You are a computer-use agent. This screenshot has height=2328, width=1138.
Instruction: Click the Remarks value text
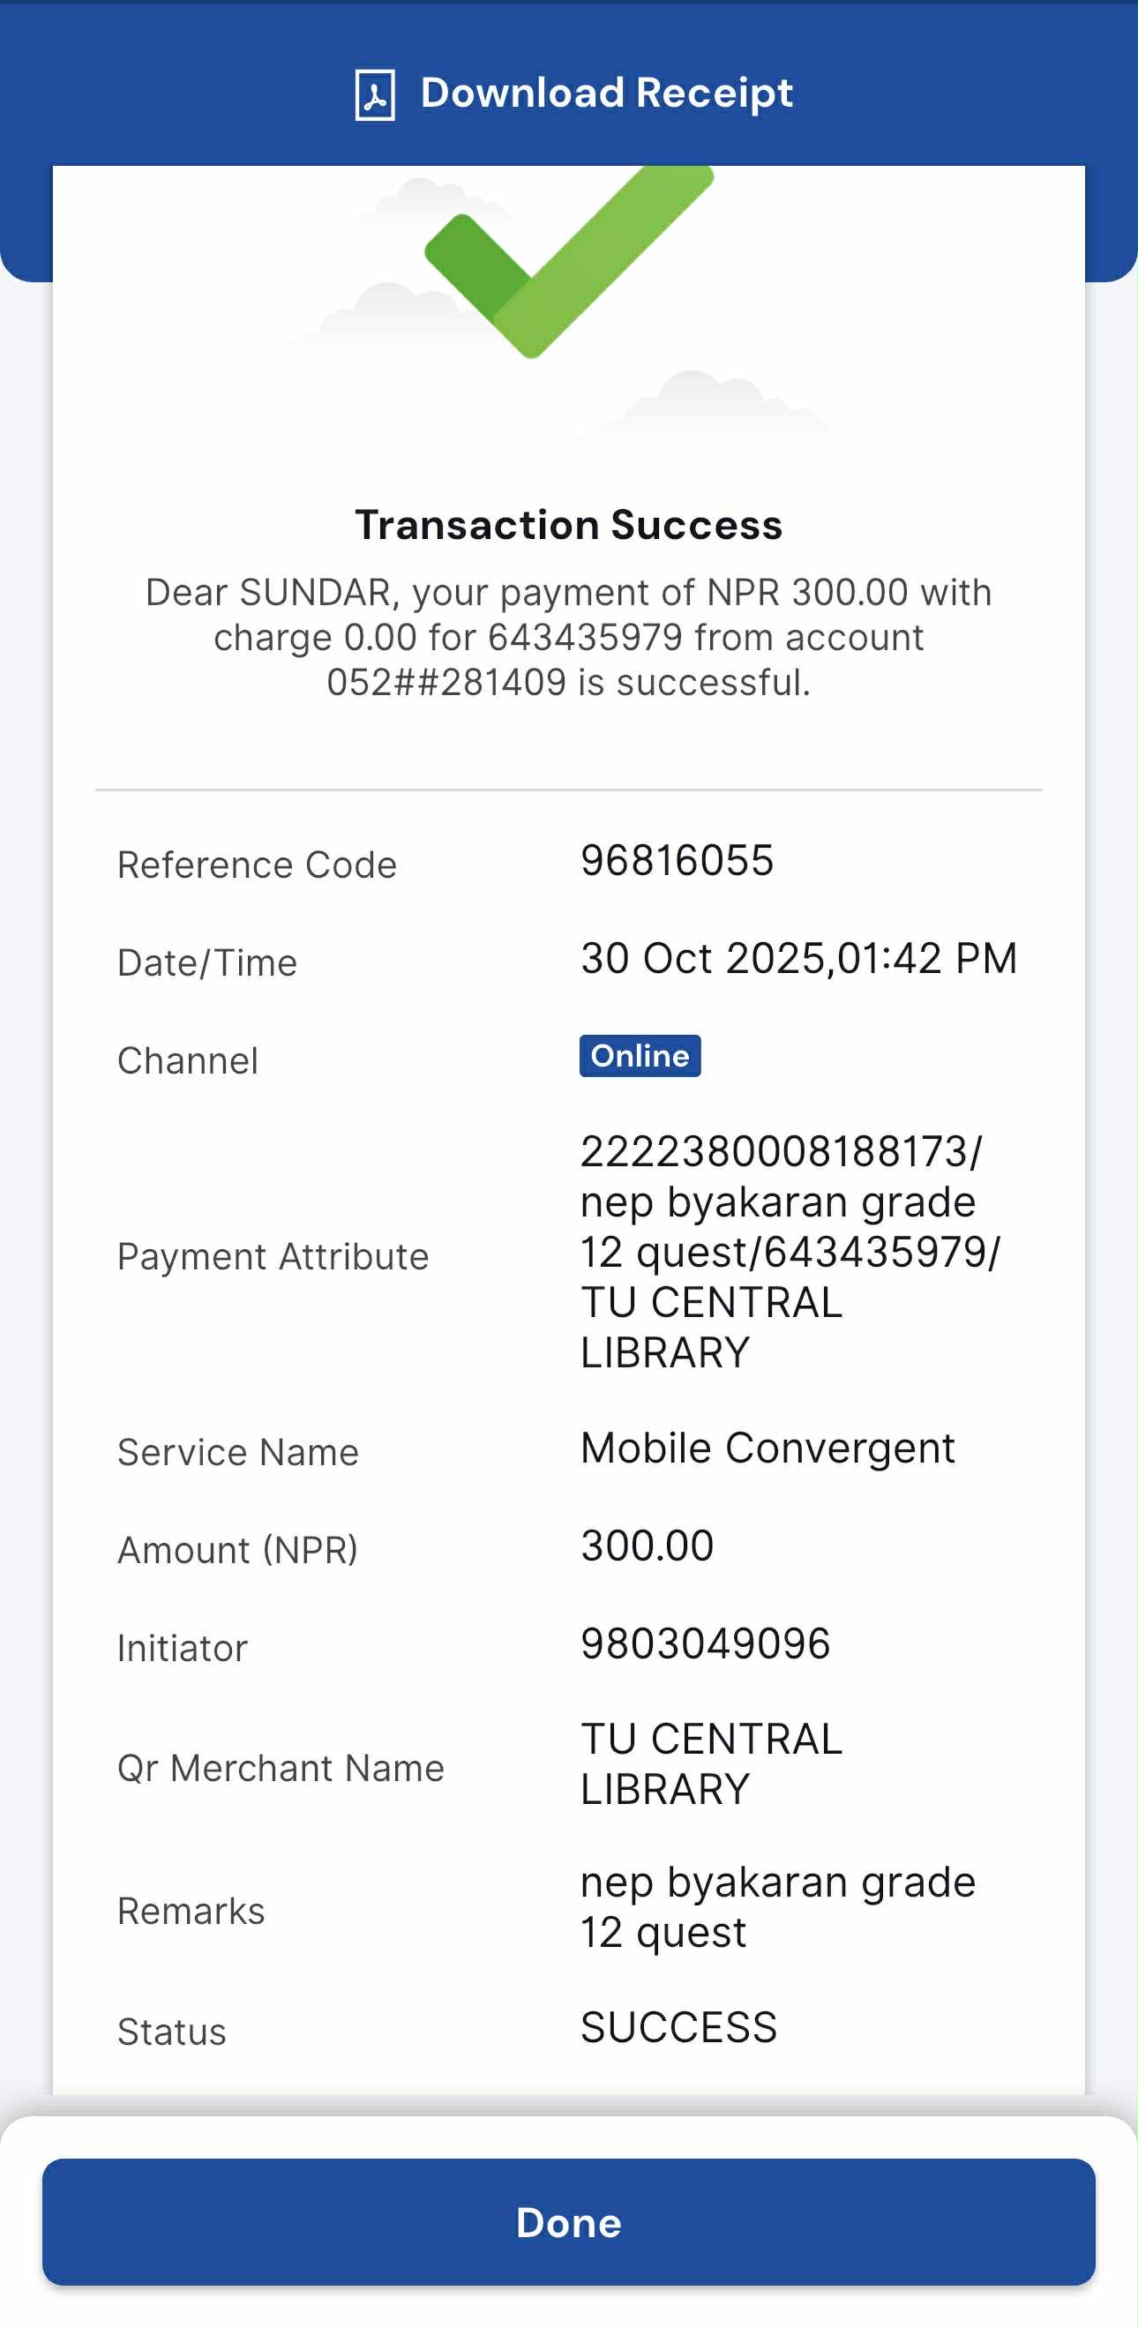[x=777, y=1907]
